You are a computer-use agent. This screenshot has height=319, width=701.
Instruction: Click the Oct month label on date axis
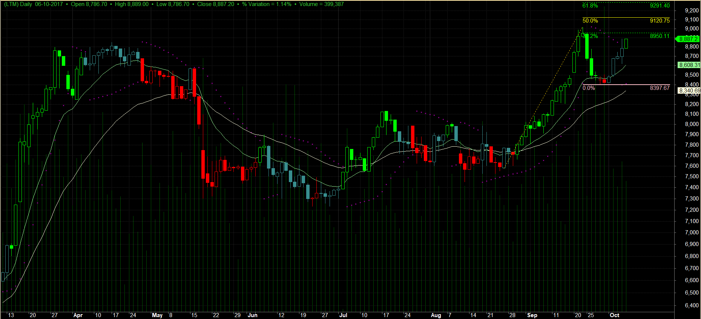615,315
